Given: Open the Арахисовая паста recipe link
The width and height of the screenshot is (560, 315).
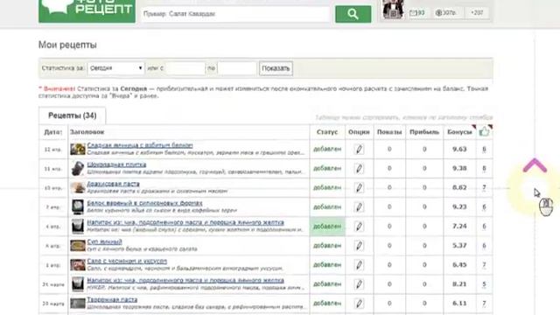Looking at the screenshot, I should [113, 184].
